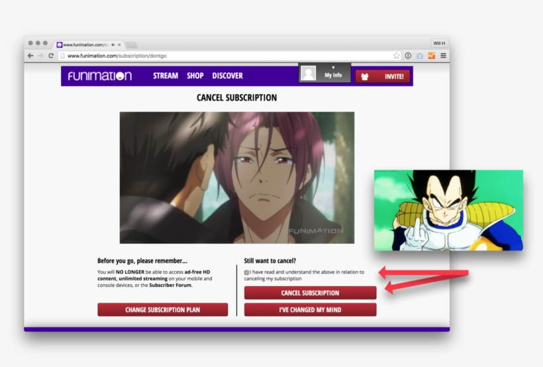This screenshot has width=543, height=367.
Task: Click the Funimation logo
Action: tap(100, 76)
